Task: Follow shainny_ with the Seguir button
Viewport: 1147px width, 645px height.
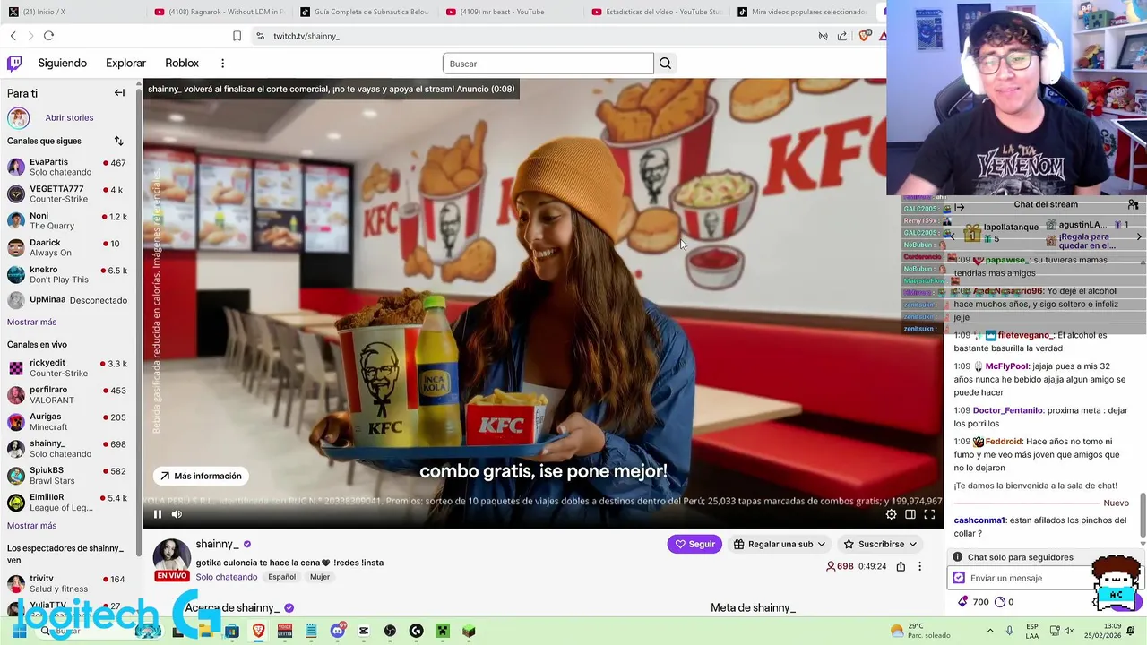Action: coord(694,544)
